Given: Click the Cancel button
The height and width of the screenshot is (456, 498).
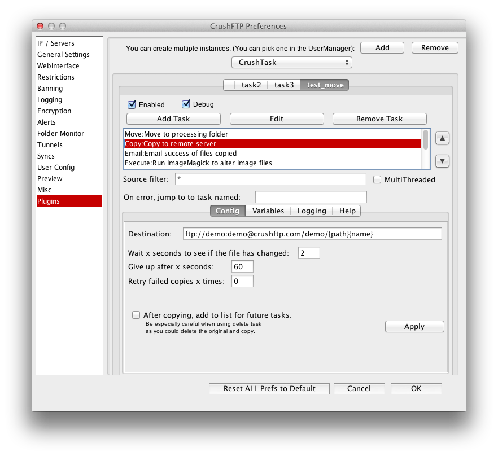Looking at the screenshot, I should pyautogui.click(x=359, y=389).
